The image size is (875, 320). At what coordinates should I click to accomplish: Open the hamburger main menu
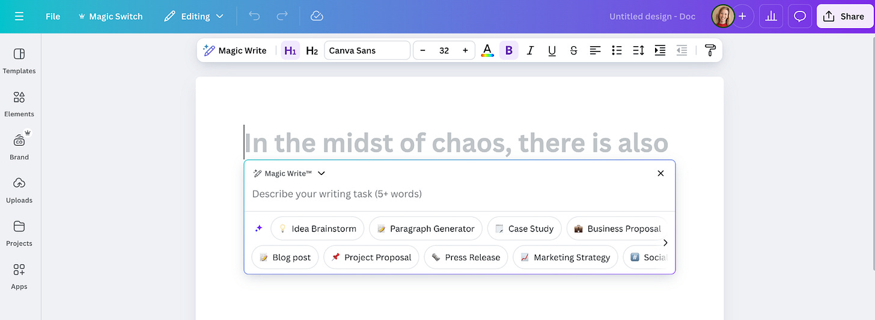19,16
